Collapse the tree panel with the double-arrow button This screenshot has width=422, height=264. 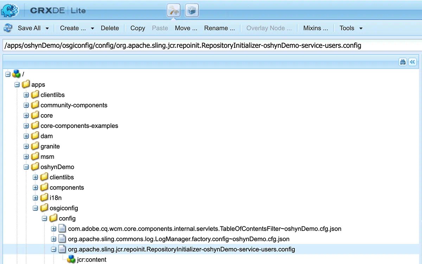click(x=413, y=62)
